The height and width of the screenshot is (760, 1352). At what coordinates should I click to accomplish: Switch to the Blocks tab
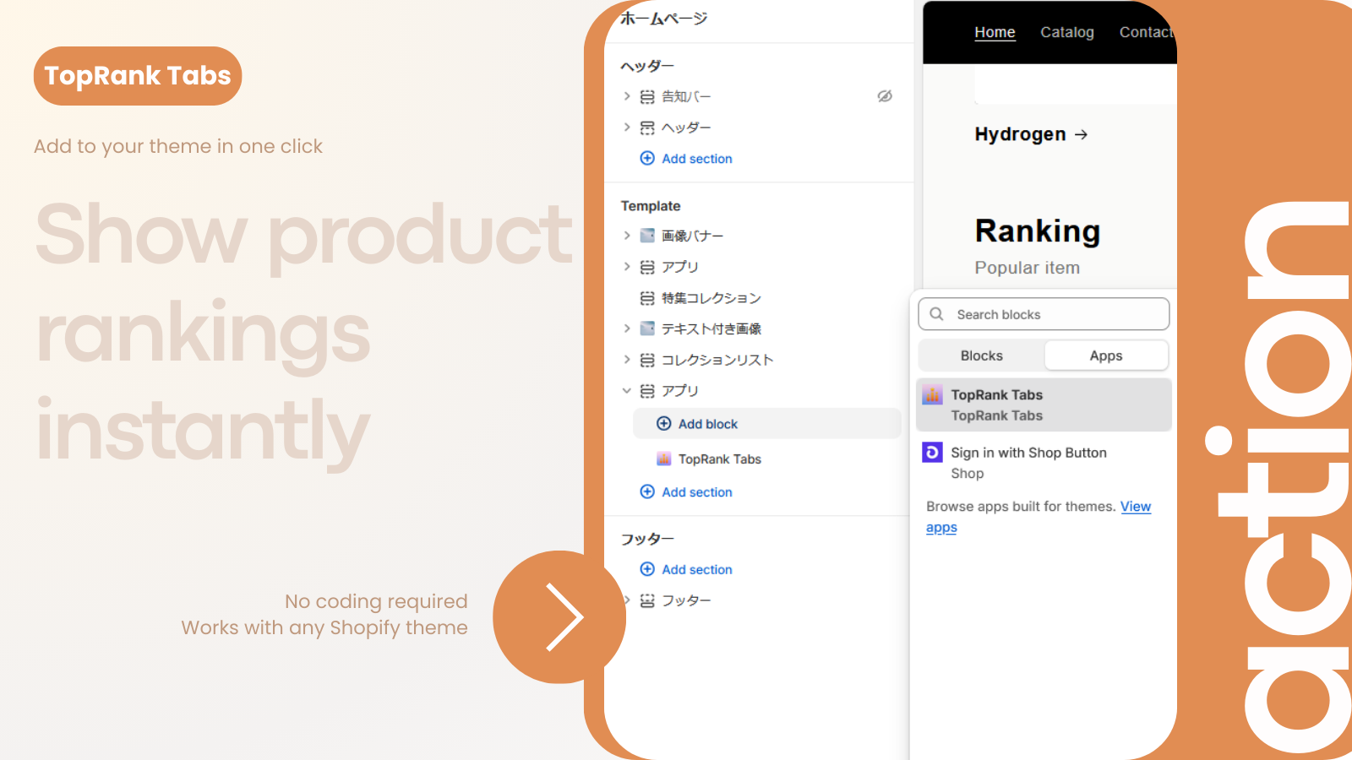(x=981, y=355)
